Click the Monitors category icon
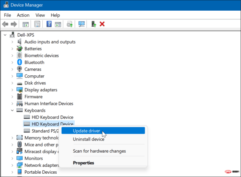The width and height of the screenshot is (241, 177). pyautogui.click(x=20, y=158)
